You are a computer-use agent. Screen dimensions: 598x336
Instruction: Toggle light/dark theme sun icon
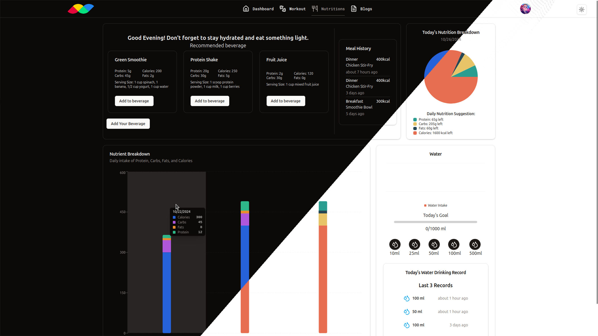click(x=581, y=9)
